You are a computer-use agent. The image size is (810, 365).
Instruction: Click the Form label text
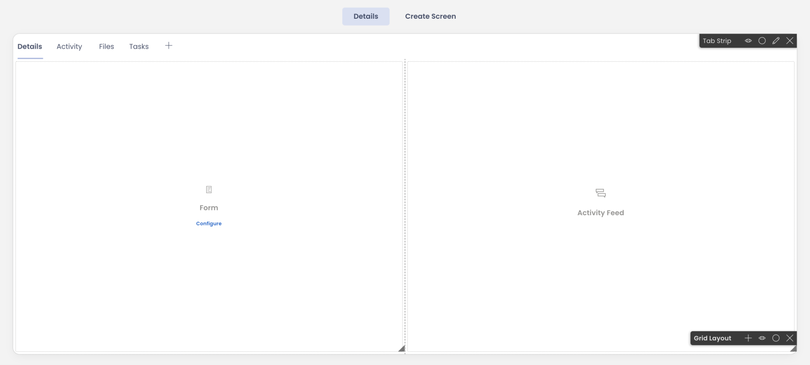(x=209, y=208)
